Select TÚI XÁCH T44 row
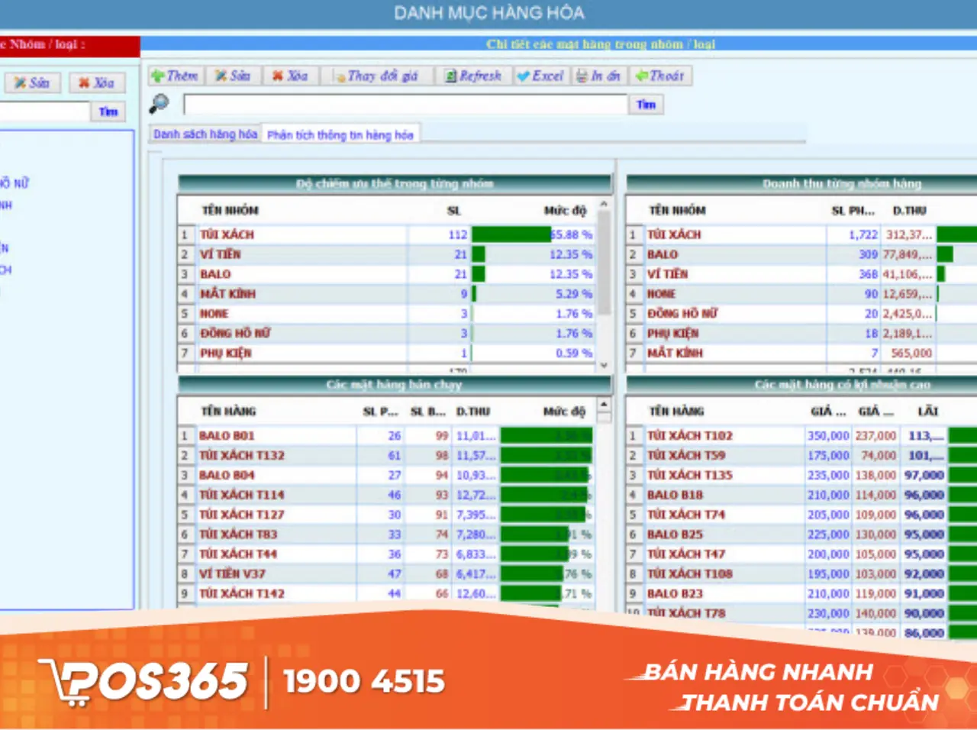The image size is (977, 730). tap(386, 554)
